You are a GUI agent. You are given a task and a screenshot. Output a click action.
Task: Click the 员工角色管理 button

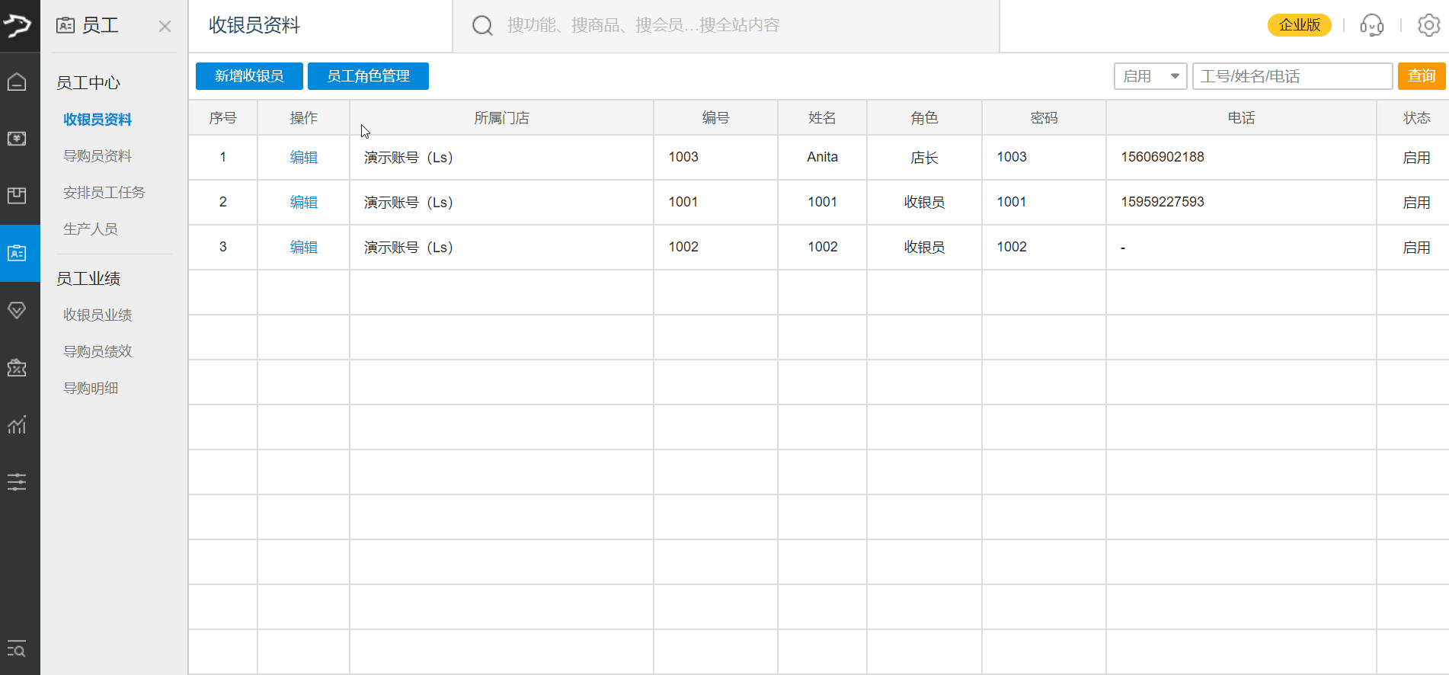pos(368,76)
